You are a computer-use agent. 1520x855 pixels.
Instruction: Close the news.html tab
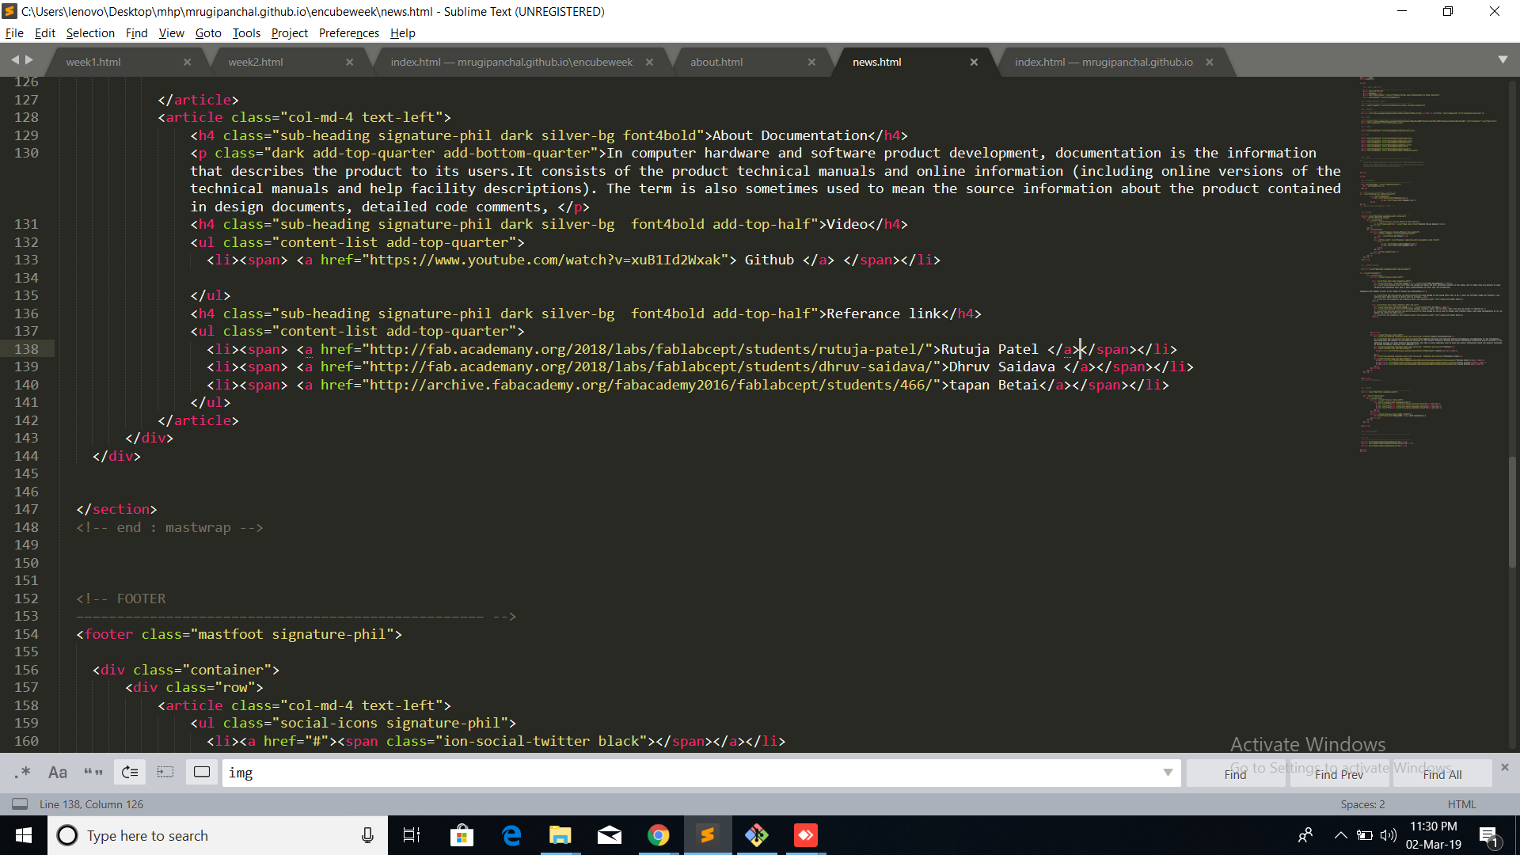coord(974,62)
